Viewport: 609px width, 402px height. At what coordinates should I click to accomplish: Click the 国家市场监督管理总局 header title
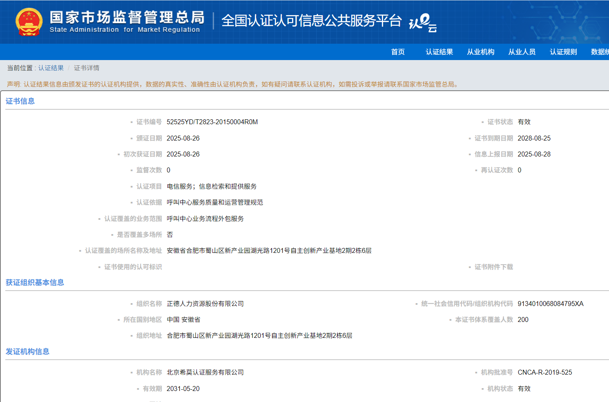point(127,18)
